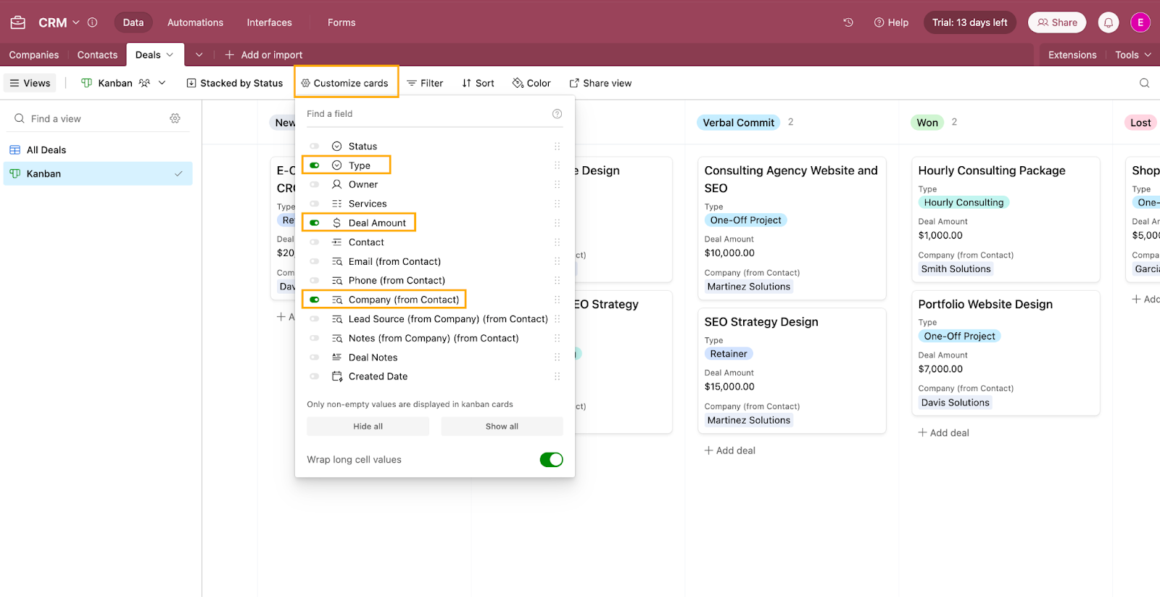Open the Forms tab
1160x597 pixels.
coord(341,22)
